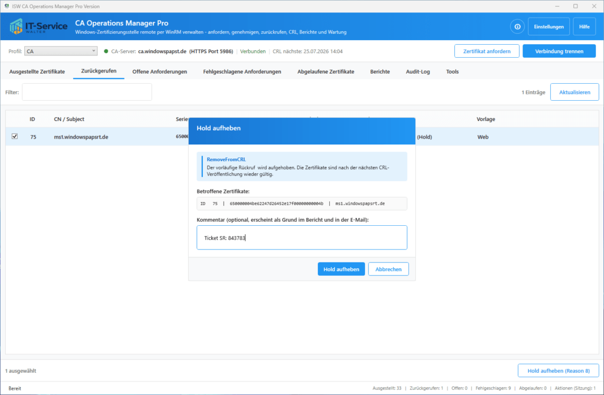604x395 pixels.
Task: Click Verbindung trennen button
Action: pyautogui.click(x=559, y=51)
